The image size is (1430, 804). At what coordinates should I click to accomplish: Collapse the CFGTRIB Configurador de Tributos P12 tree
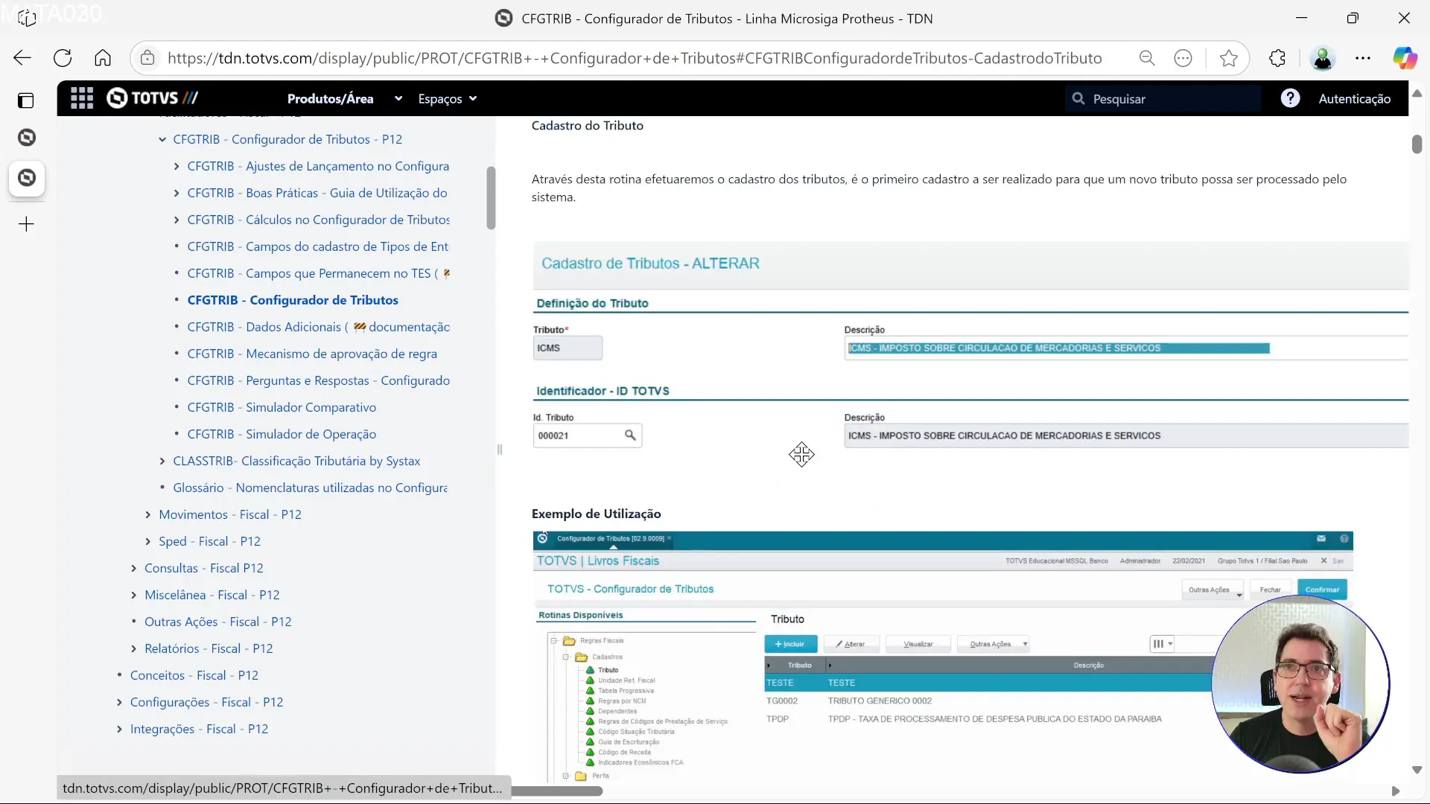(162, 139)
